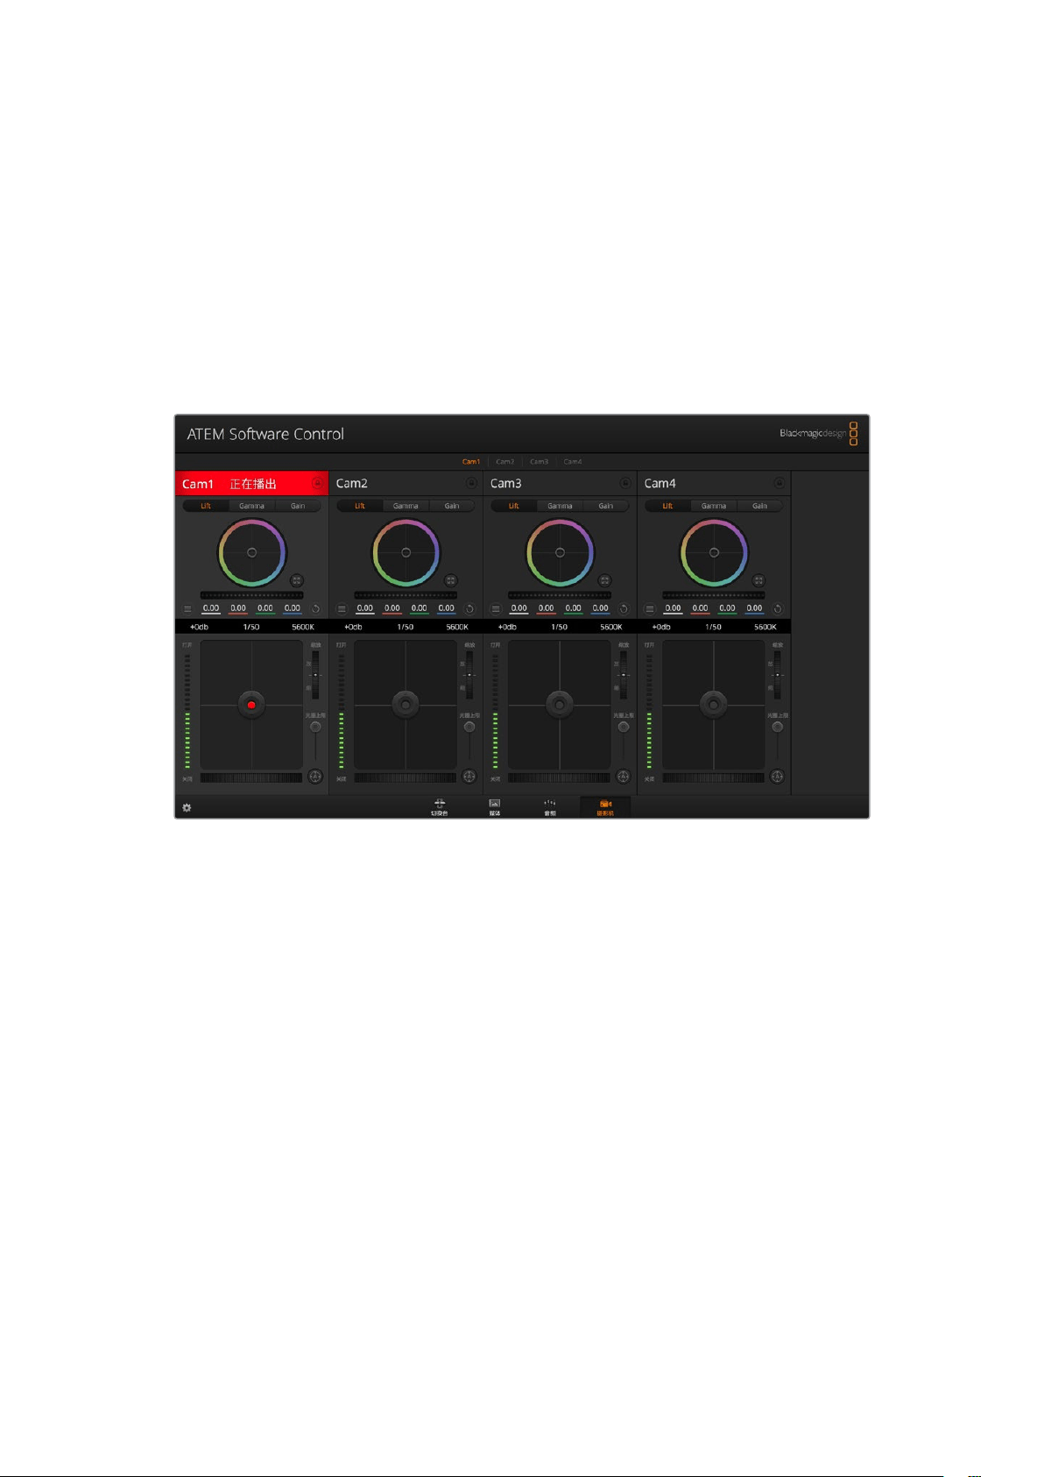Image resolution: width=1044 pixels, height=1477 pixels.
Task: Select Cam1 in the top camera list
Action: click(x=471, y=462)
